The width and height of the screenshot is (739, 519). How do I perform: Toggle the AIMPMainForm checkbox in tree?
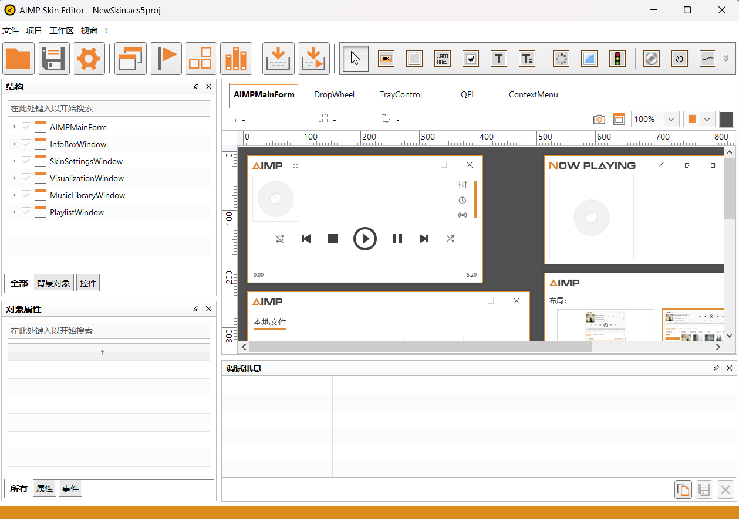(x=26, y=127)
